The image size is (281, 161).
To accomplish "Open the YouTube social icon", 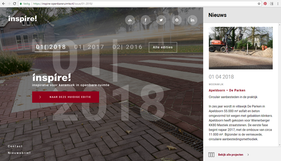I will 130,20.
